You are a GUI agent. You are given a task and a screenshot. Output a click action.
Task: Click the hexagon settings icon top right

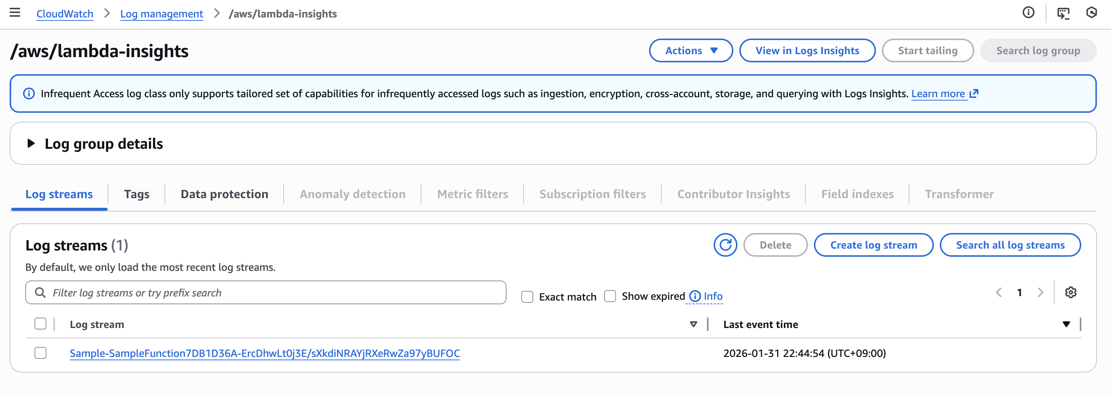(x=1091, y=13)
